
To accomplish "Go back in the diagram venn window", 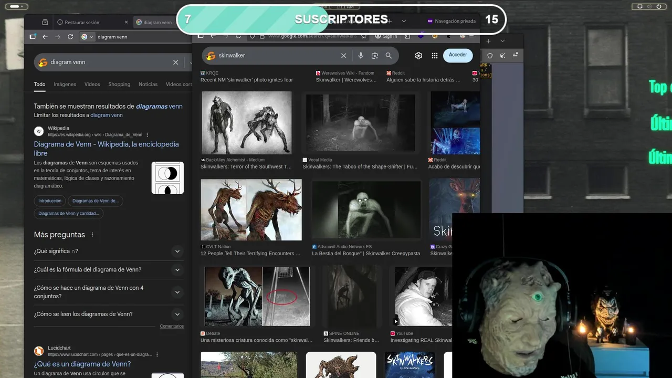I will [x=45, y=37].
